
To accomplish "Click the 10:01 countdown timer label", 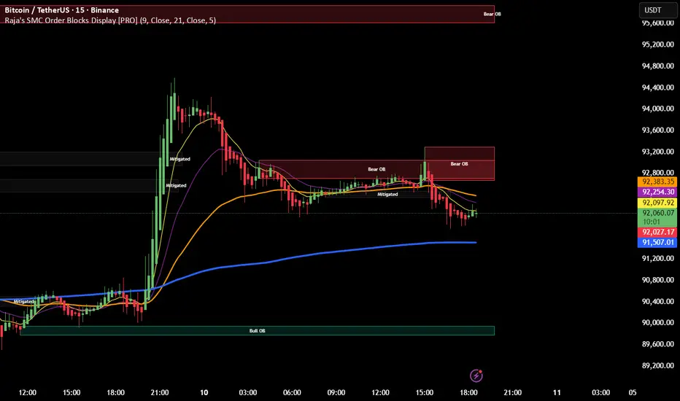I will 652,222.
